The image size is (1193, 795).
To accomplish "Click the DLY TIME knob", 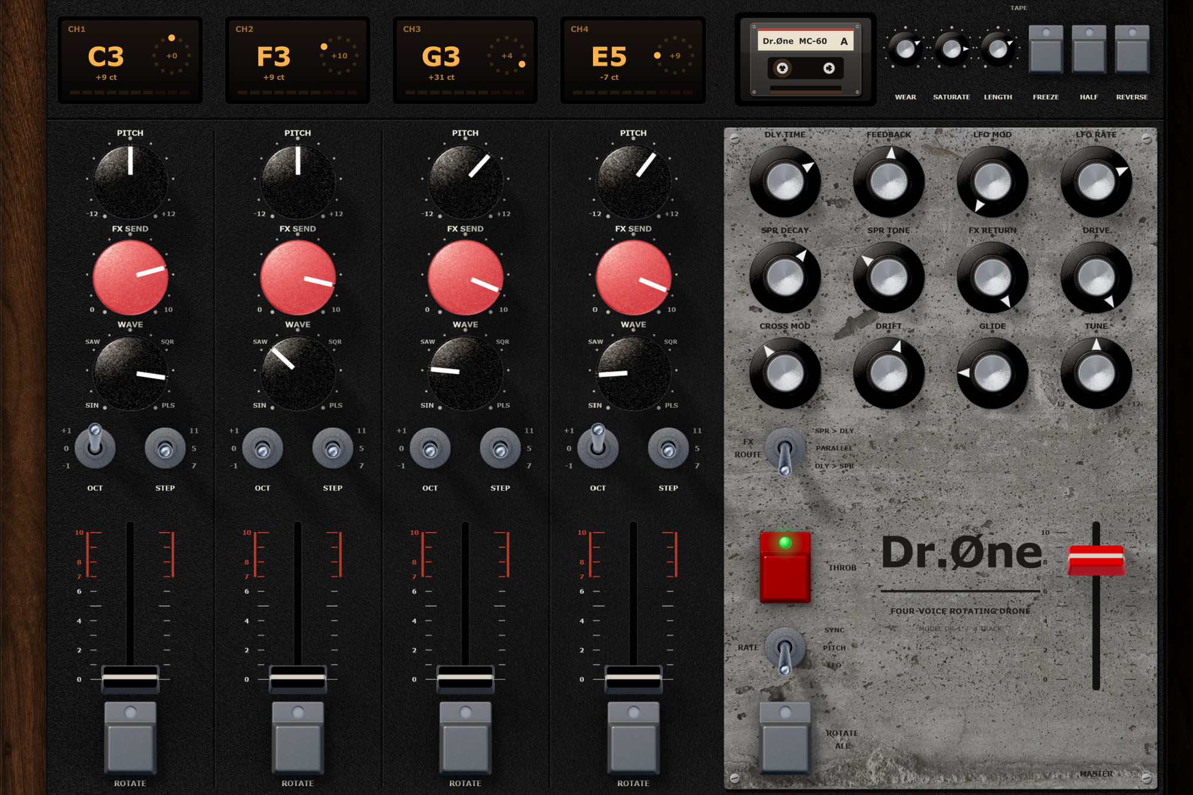I will click(x=785, y=181).
